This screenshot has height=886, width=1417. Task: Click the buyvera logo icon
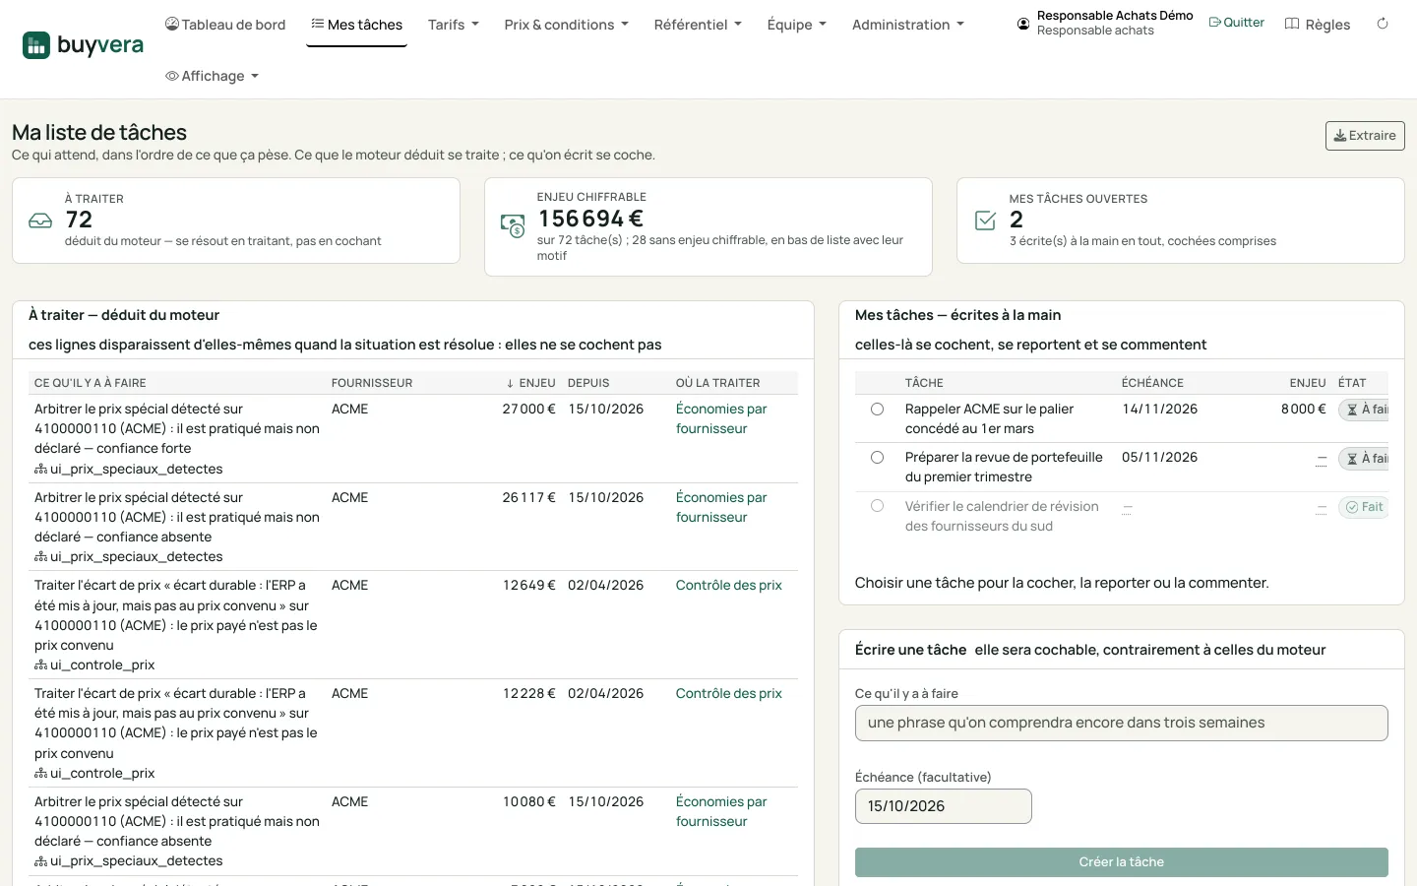(x=36, y=45)
